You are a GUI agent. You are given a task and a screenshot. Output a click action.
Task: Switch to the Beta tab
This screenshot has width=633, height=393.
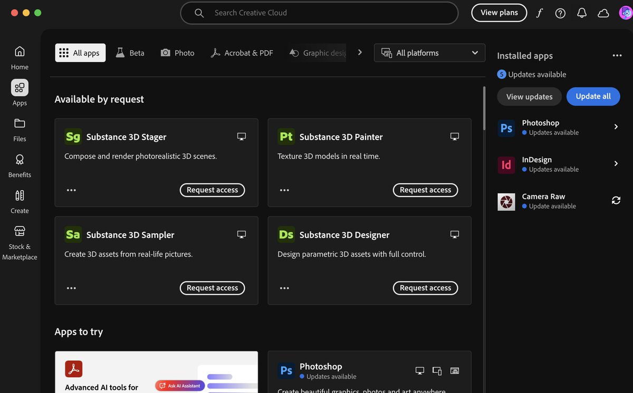coord(130,53)
